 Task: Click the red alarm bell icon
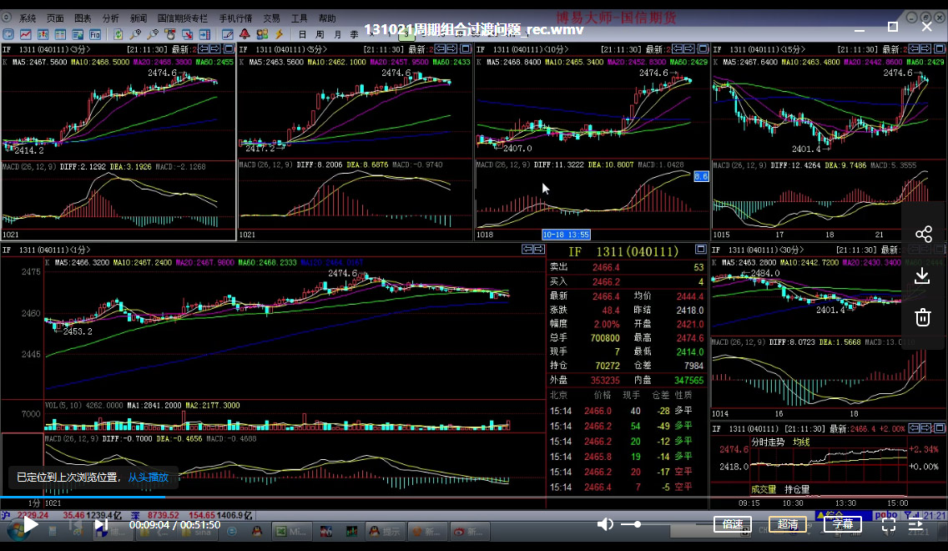[245, 34]
